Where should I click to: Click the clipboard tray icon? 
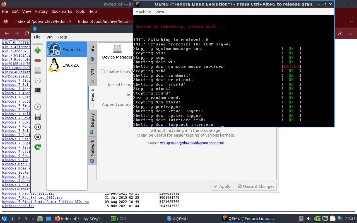(332, 219)
